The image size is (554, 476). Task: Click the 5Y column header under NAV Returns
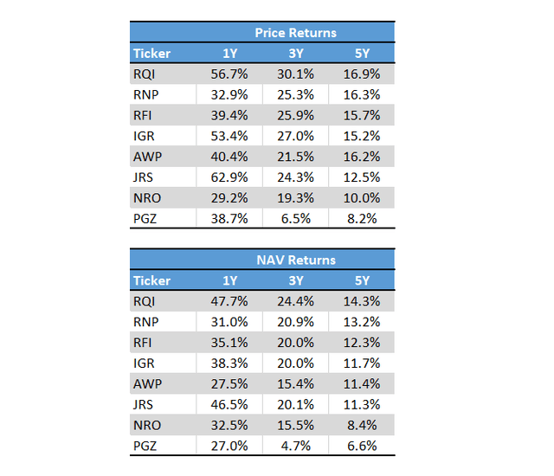tap(362, 280)
